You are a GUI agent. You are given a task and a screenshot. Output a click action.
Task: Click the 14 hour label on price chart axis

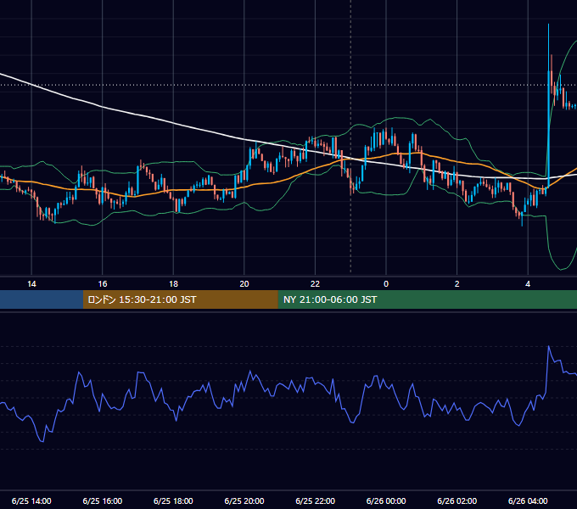click(31, 284)
